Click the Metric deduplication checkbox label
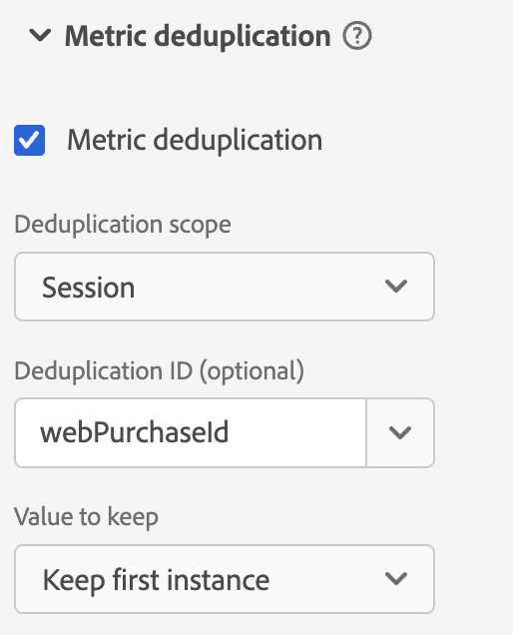513x635 pixels. [x=195, y=140]
